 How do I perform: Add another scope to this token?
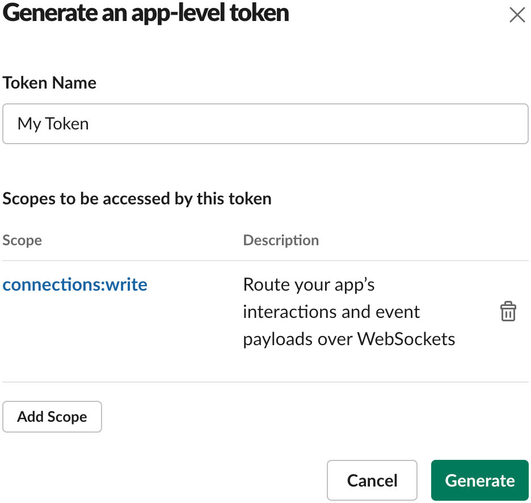52,417
